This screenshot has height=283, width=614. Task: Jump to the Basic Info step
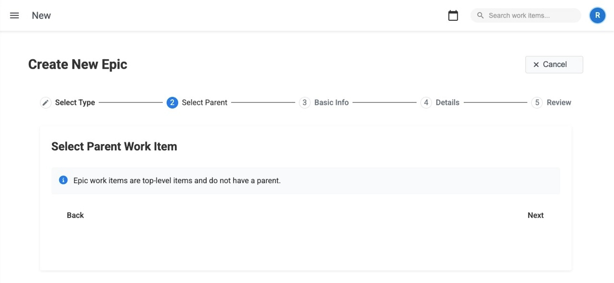331,103
